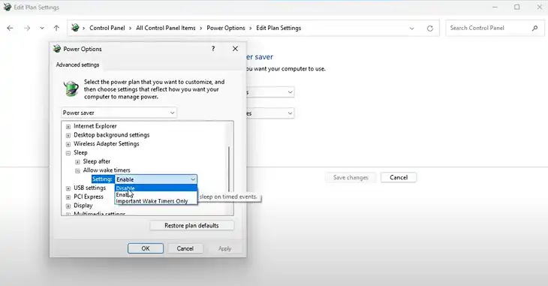548x286 pixels.
Task: Select the Allow wake timers label
Action: (107, 170)
